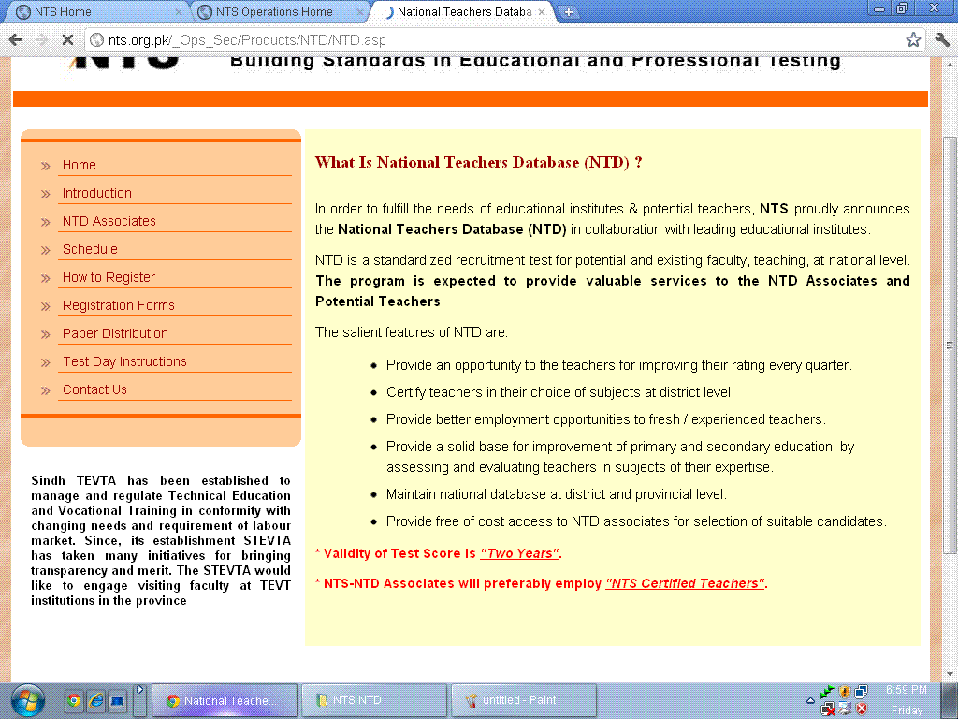Click the monitor with red X tray icon
The height and width of the screenshot is (719, 958).
(828, 710)
